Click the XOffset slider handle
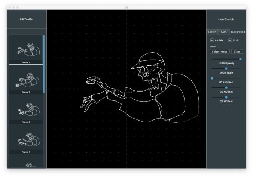The width and height of the screenshot is (253, 177). coord(226,88)
